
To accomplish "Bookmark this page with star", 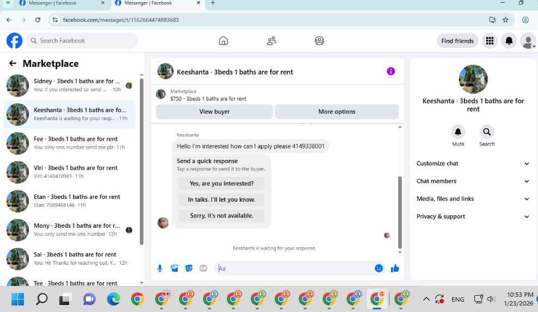I will [505, 20].
